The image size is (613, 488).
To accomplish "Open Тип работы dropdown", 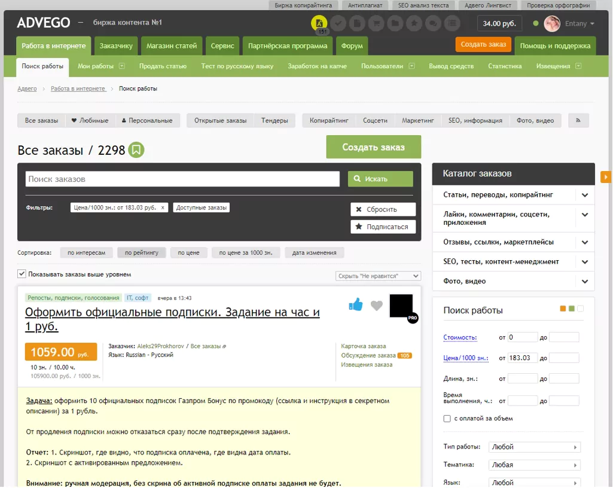I will [535, 447].
